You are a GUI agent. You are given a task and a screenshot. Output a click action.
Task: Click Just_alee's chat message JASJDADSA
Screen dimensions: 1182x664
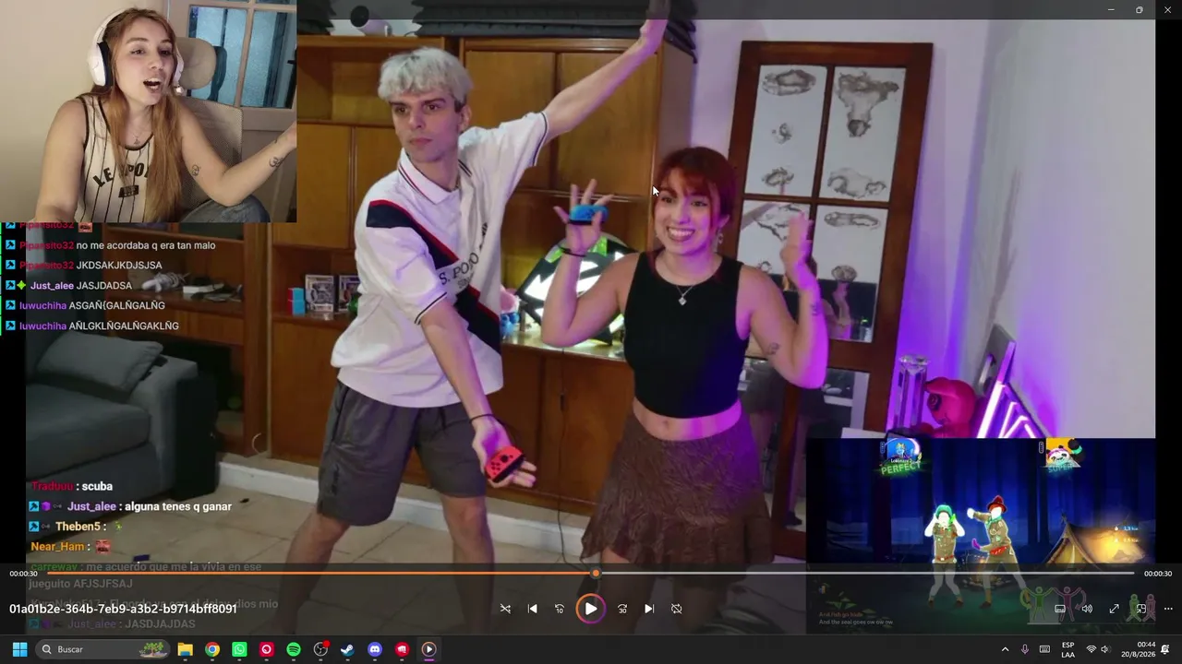tap(104, 286)
